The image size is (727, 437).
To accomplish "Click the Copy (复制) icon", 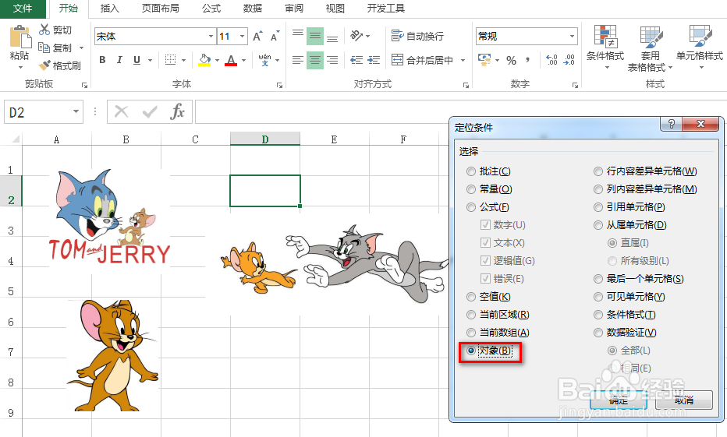I will pos(44,48).
